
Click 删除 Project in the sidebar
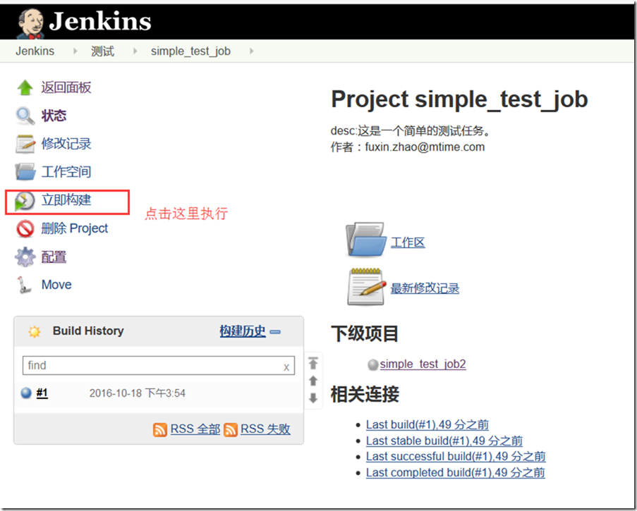pyautogui.click(x=75, y=228)
